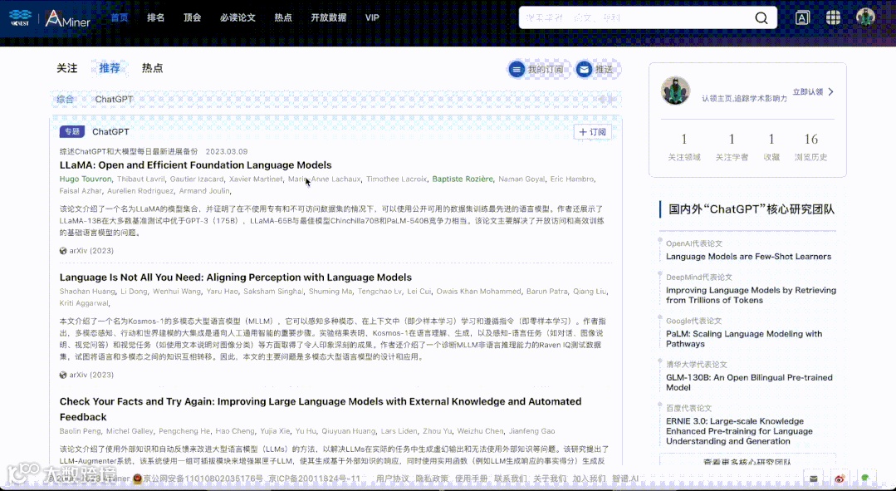Click arrow next to 立即认领
Viewport: 896px width, 491px height.
(x=831, y=91)
